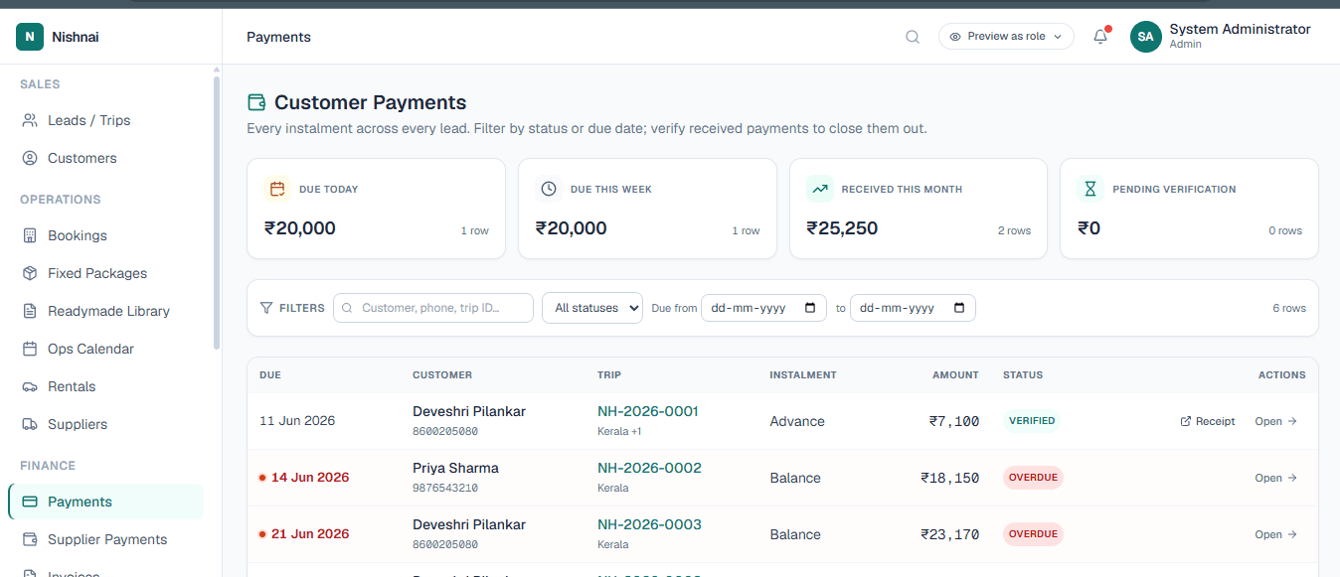Go to Suppliers page
The width and height of the screenshot is (1340, 577).
pos(105,424)
